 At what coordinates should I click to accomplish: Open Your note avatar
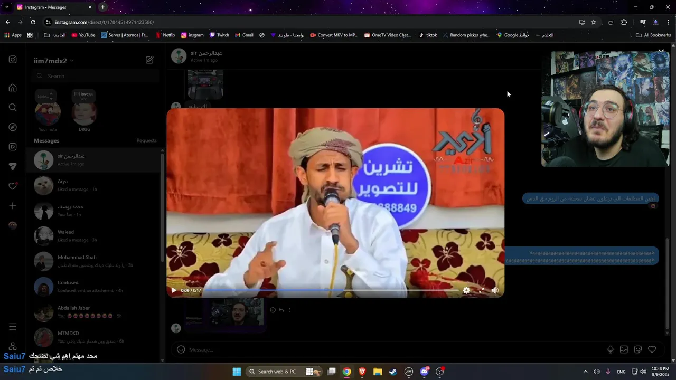tap(48, 113)
